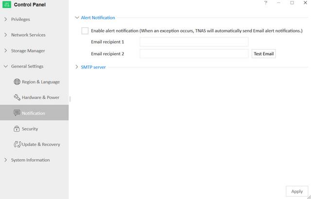Click the 'Email recipient 1' label text

[107, 42]
